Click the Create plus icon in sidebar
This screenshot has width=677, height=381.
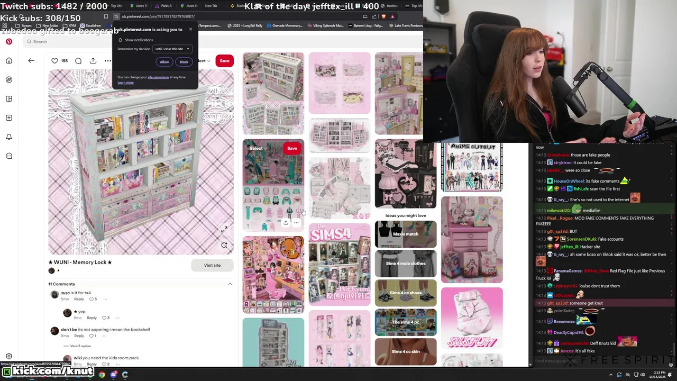9,118
